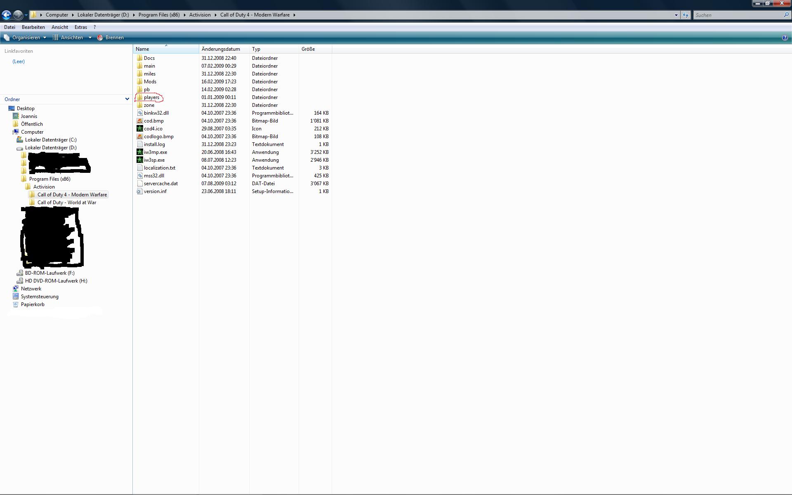
Task: Select the iw3mp.exe application icon
Action: click(140, 152)
